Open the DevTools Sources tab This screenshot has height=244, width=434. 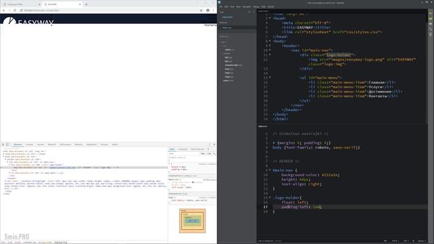41,144
